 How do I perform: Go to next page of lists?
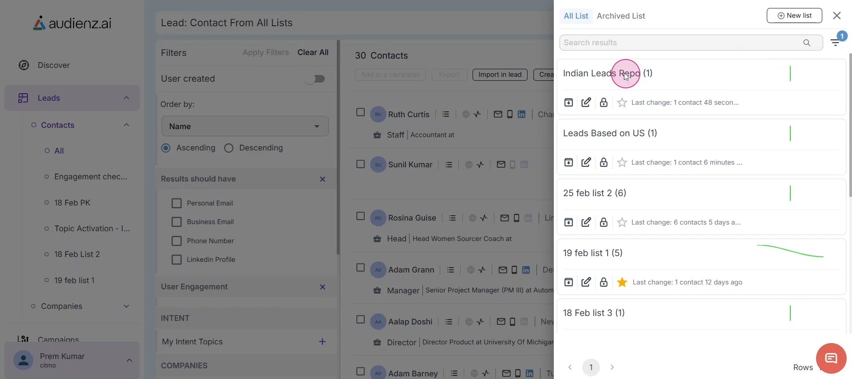tap(612, 367)
